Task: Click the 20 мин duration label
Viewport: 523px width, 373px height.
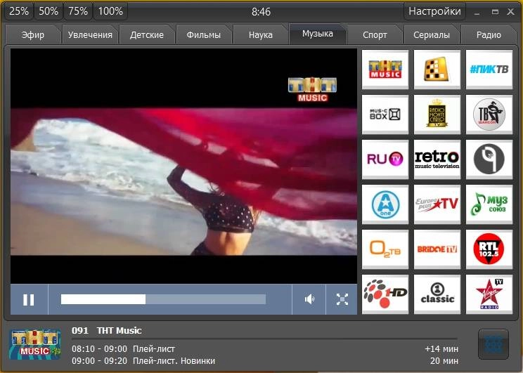Action: 444,360
